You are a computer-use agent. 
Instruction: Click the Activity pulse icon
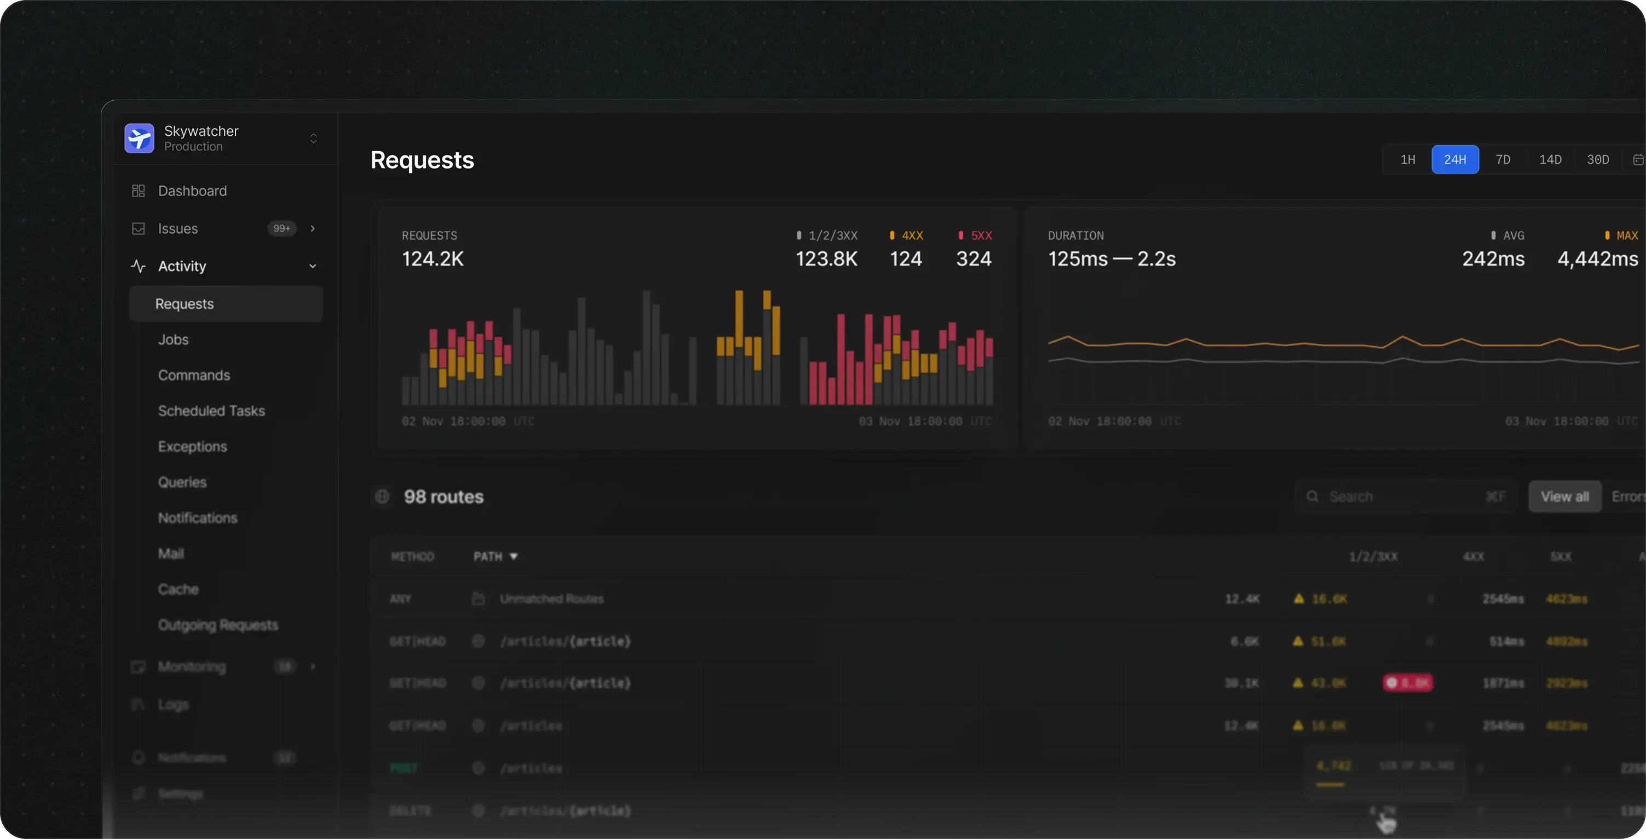(x=138, y=266)
